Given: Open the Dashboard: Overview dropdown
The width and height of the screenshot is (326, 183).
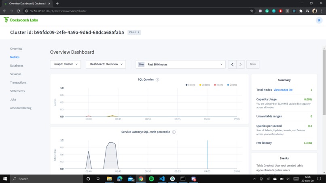Looking at the screenshot, I should (x=106, y=64).
